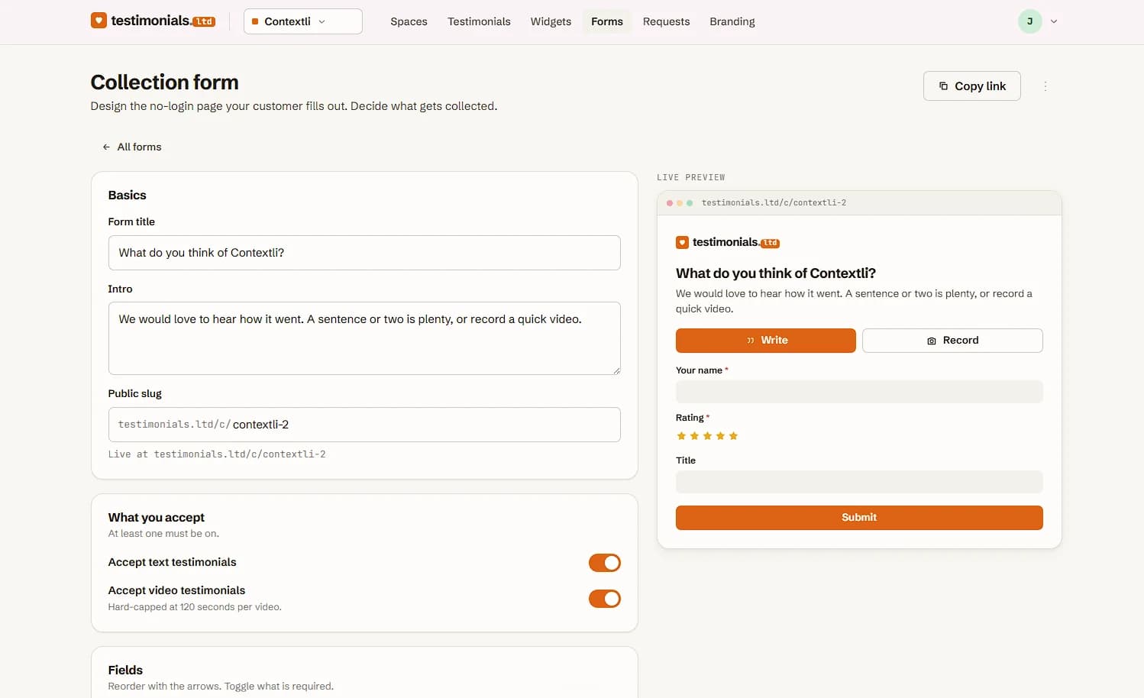
Task: Navigate to the Branding tab
Action: tap(732, 21)
